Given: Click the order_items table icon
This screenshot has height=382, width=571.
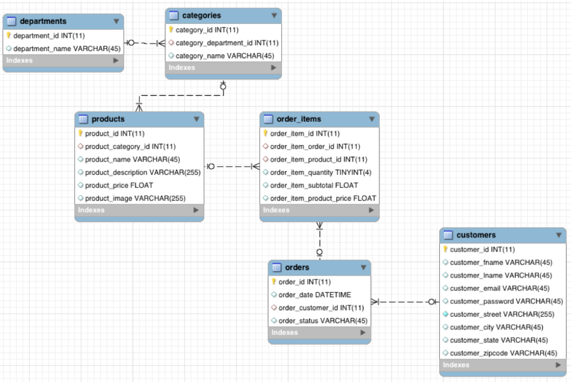Looking at the screenshot, I should pyautogui.click(x=268, y=119).
